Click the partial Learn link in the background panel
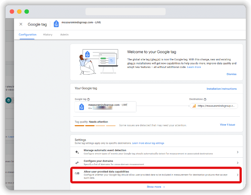 coord(11,137)
